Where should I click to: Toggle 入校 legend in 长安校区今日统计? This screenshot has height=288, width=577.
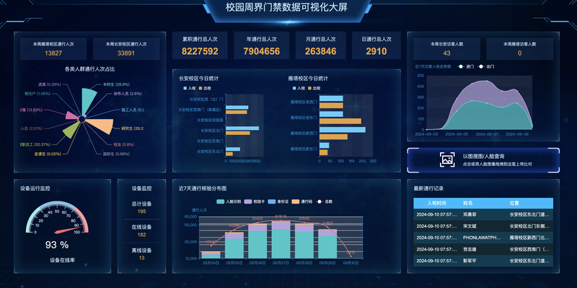pyautogui.click(x=190, y=88)
